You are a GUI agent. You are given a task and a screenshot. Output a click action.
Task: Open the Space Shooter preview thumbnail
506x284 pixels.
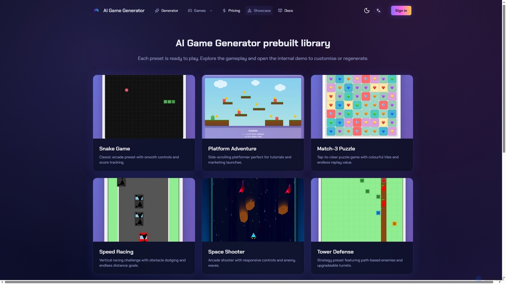point(253,210)
